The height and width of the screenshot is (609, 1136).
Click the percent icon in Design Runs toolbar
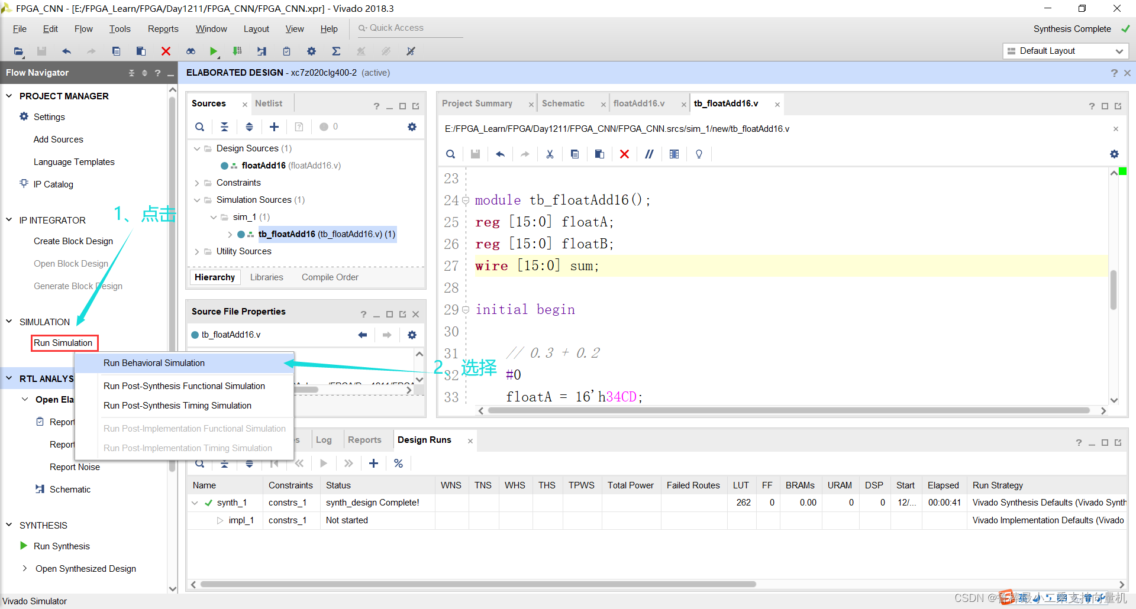[x=398, y=464]
